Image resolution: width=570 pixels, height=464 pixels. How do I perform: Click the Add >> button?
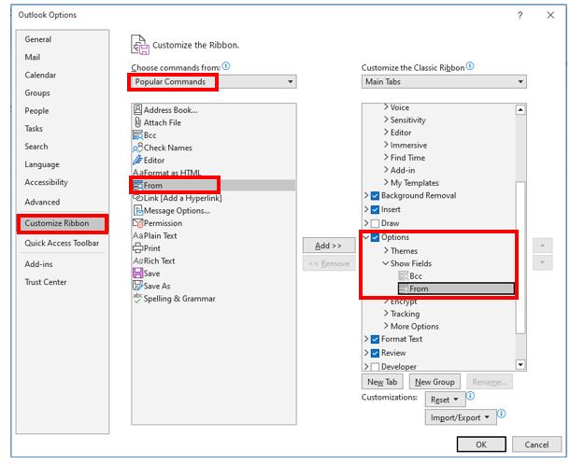[329, 246]
